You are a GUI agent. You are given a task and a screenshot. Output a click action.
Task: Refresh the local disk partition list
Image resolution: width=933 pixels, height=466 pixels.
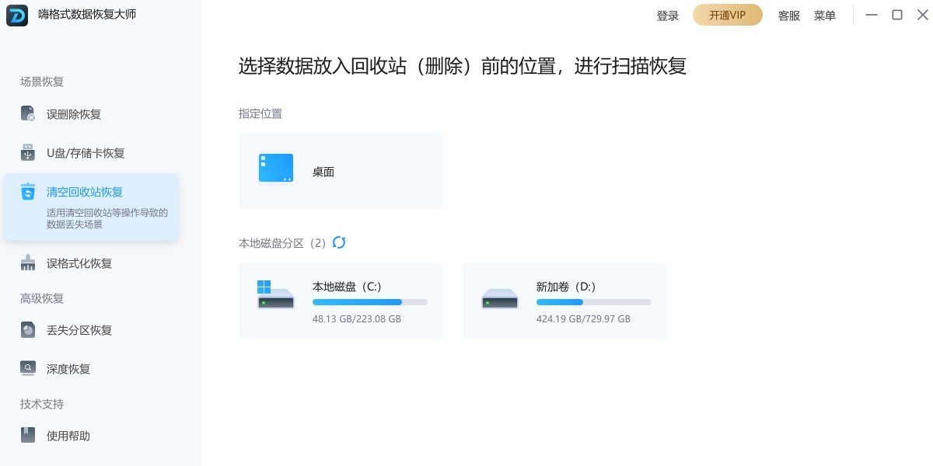[339, 243]
